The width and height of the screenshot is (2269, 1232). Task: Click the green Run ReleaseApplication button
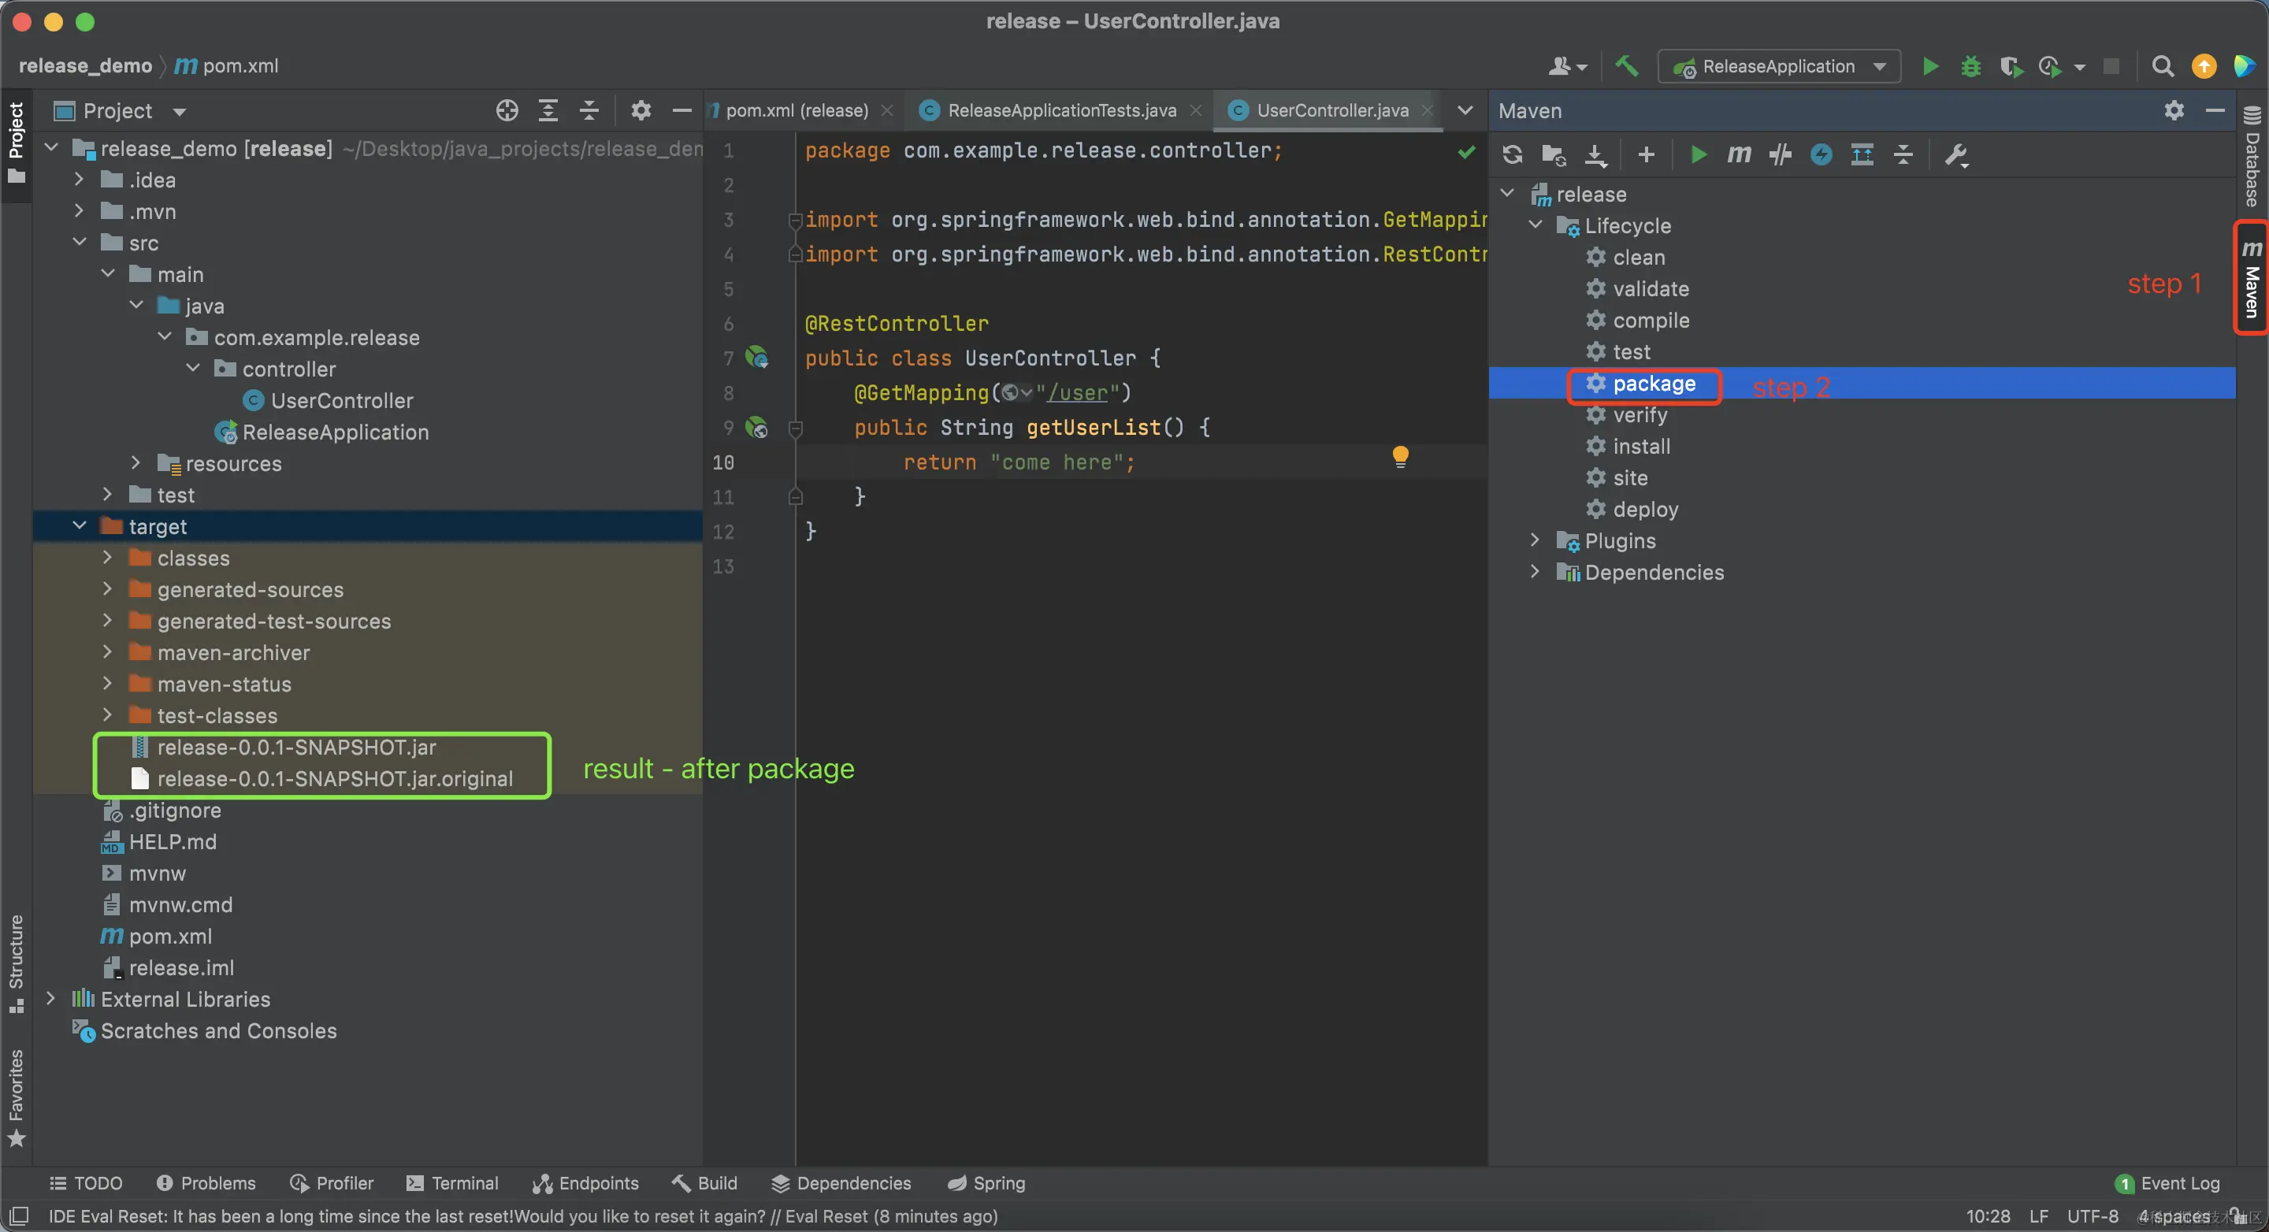click(x=1930, y=67)
